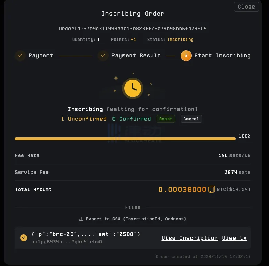This screenshot has height=266, width=269.
Task: Open the View tx link
Action: pyautogui.click(x=234, y=238)
